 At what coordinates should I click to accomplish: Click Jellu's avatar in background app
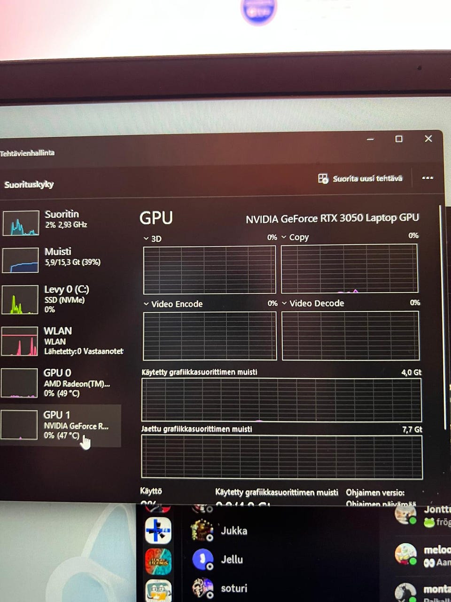click(x=203, y=560)
